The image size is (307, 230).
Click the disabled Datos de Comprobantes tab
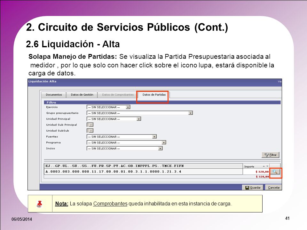pos(118,95)
